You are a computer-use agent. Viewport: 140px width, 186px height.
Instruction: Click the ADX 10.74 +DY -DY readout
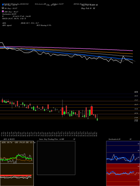(18, 143)
